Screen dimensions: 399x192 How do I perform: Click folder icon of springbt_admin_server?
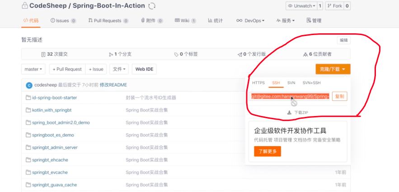(x=28, y=147)
